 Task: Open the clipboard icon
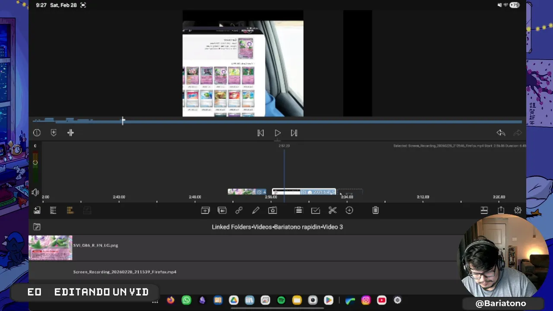(299, 210)
